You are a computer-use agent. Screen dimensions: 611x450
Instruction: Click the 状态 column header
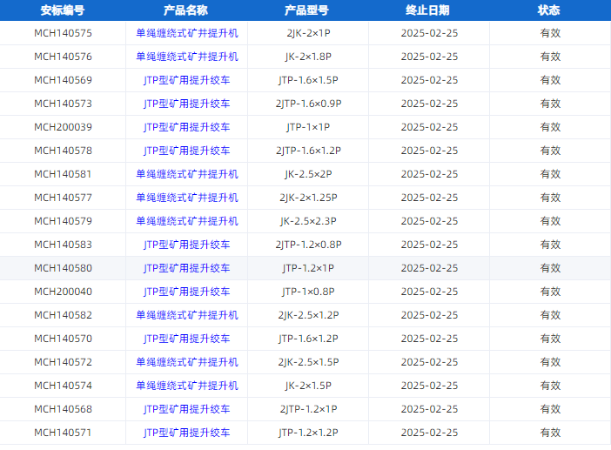point(549,10)
